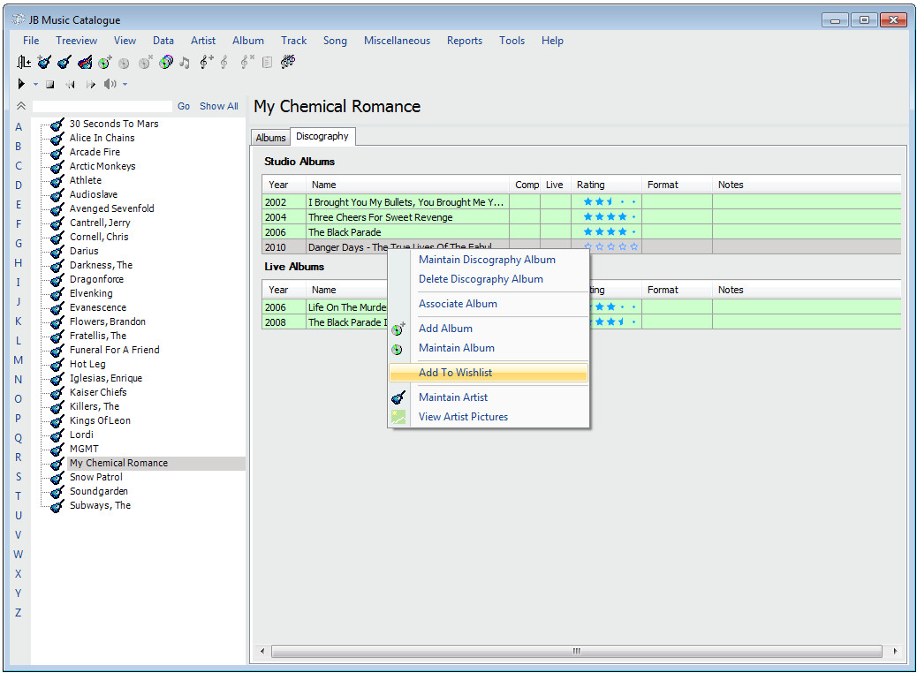Click the exit door toolbar icon
Screen dimensions: 917x673
[x=23, y=62]
